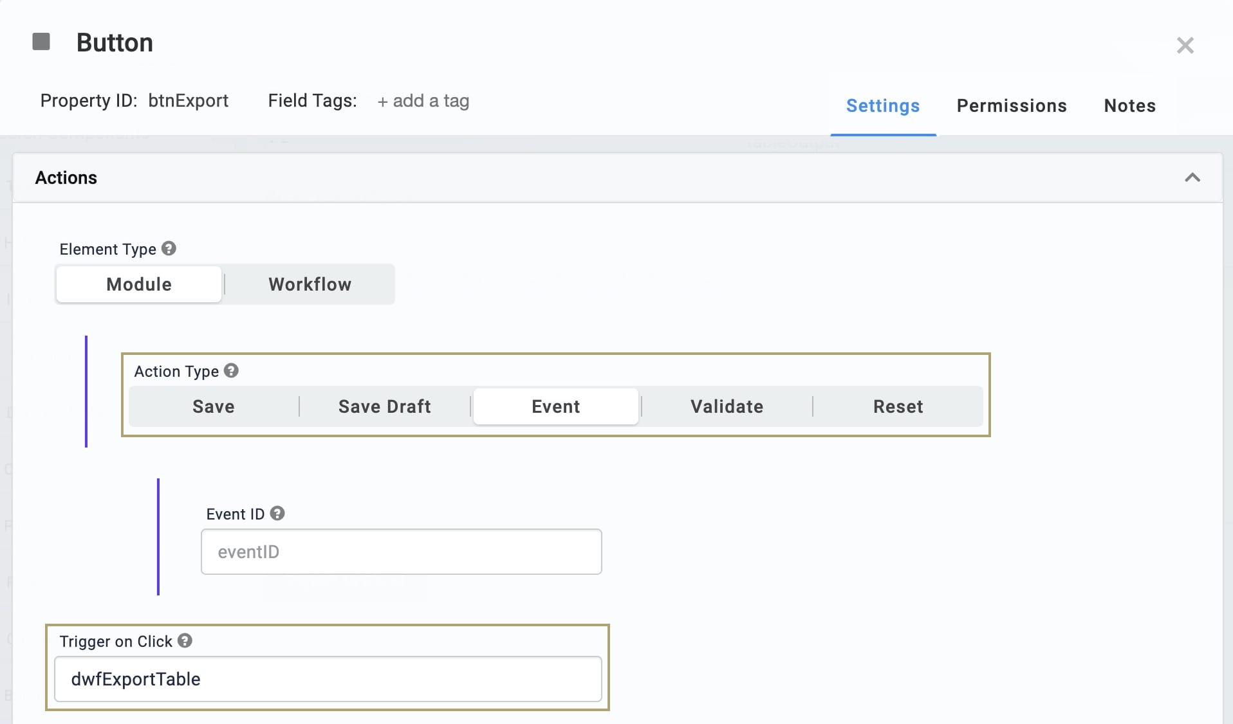
Task: Show Trigger on Click help icon
Action: 185,641
